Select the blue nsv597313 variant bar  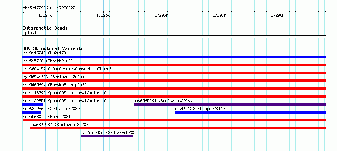[x=251, y=112]
